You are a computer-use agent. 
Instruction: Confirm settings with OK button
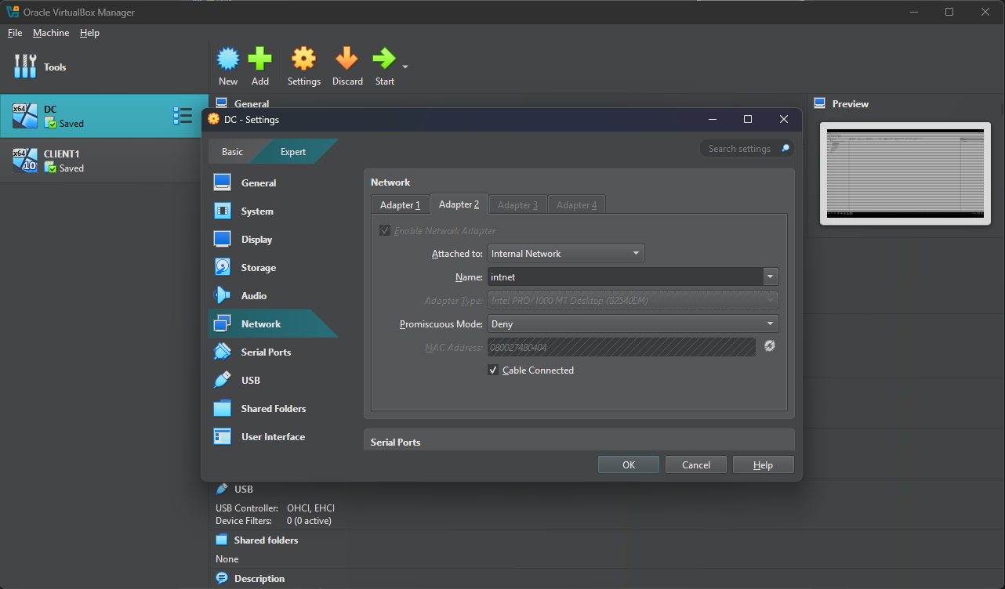629,464
